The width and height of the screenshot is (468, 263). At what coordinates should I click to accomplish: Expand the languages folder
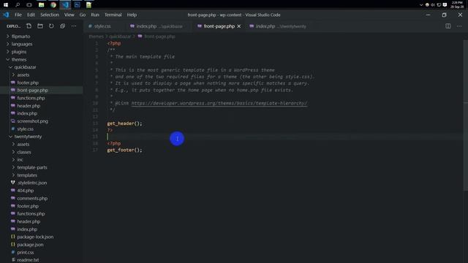tap(22, 44)
